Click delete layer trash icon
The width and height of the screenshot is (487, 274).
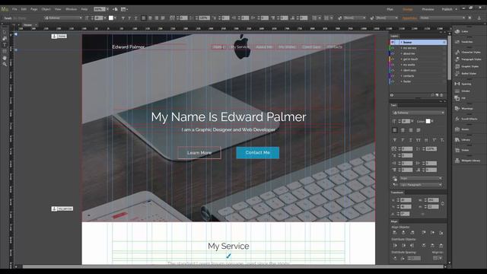(x=441, y=95)
